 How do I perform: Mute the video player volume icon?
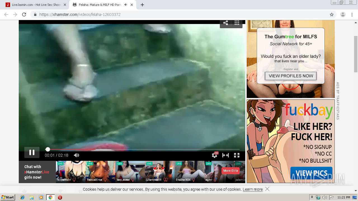76,155
